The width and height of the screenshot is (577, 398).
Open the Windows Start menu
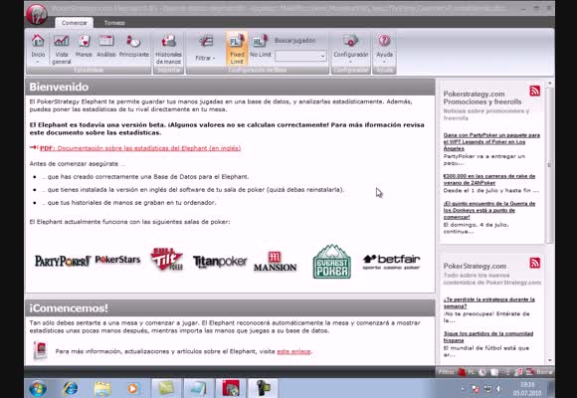pyautogui.click(x=38, y=388)
